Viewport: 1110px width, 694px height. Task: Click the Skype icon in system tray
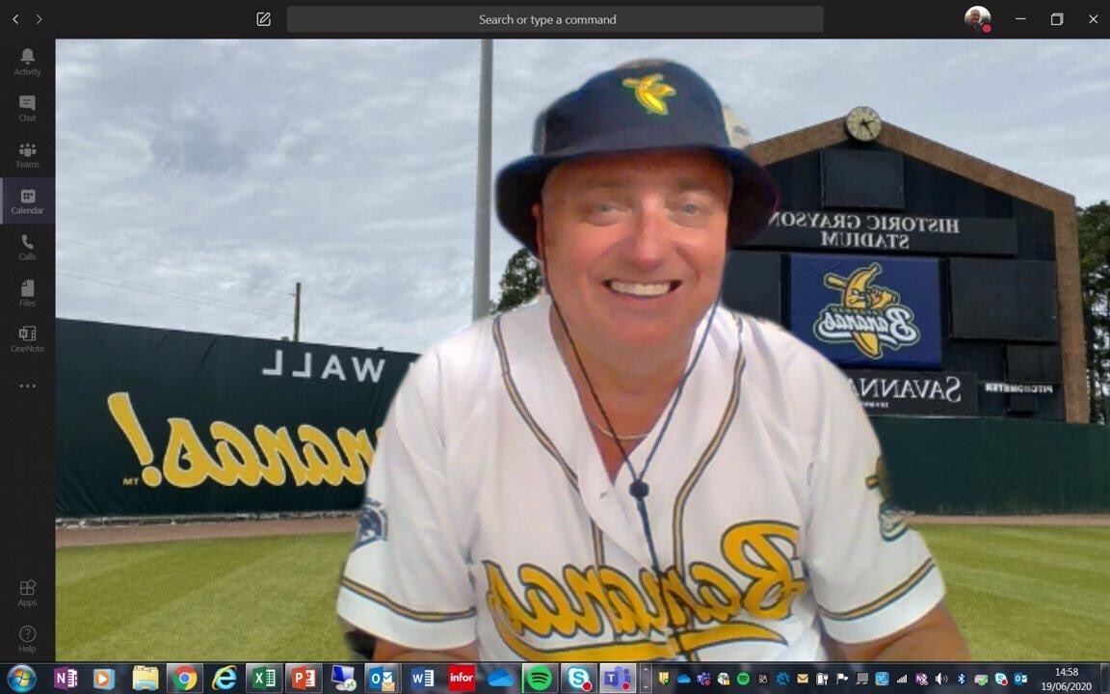pyautogui.click(x=1001, y=679)
